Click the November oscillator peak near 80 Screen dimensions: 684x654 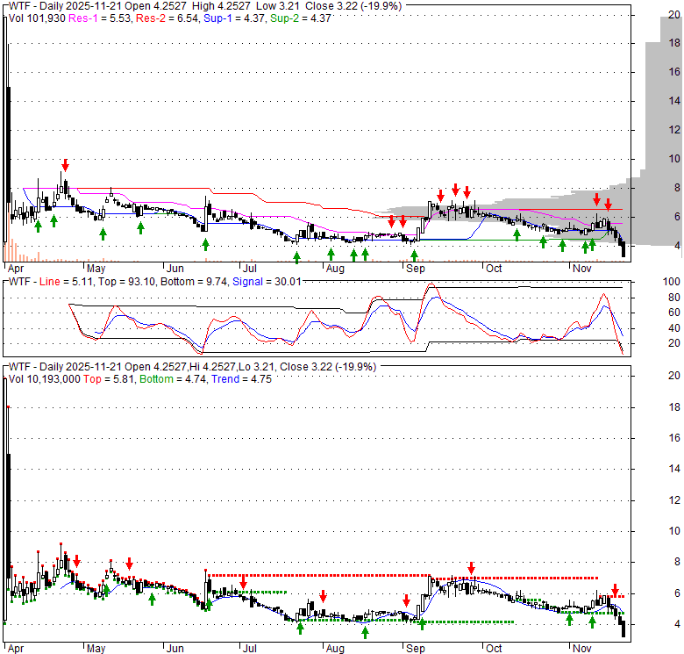pos(603,295)
